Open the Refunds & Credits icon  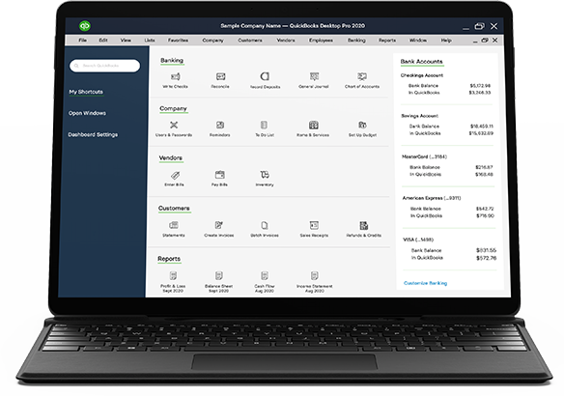click(x=364, y=225)
